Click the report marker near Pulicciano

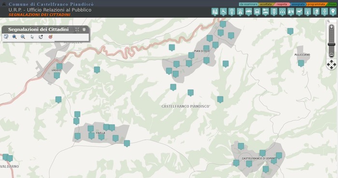pos(301,63)
